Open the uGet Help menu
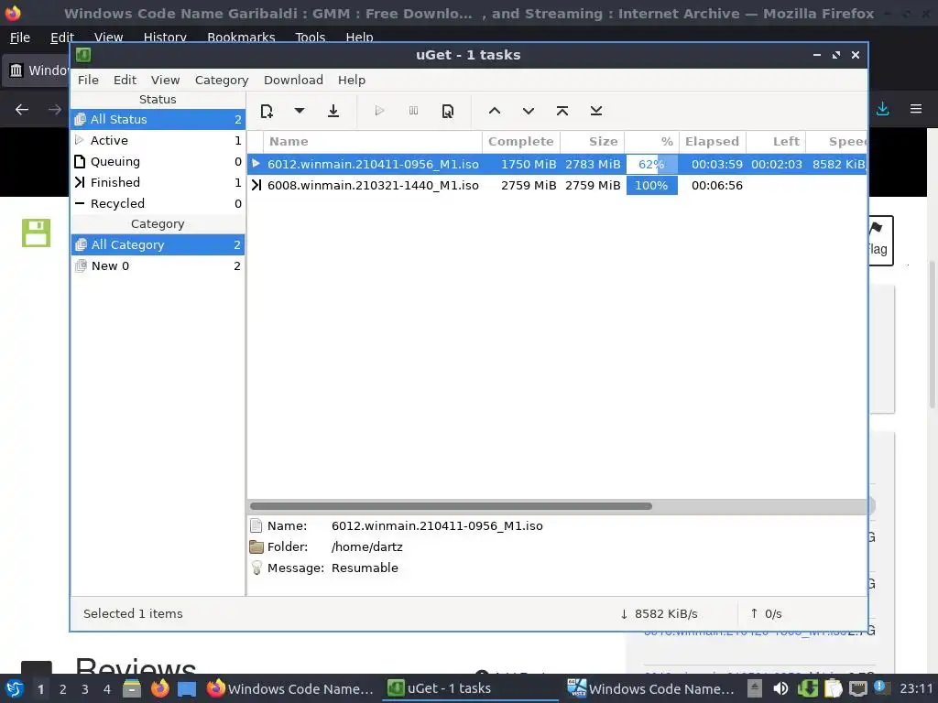The height and width of the screenshot is (703, 938). 351,81
